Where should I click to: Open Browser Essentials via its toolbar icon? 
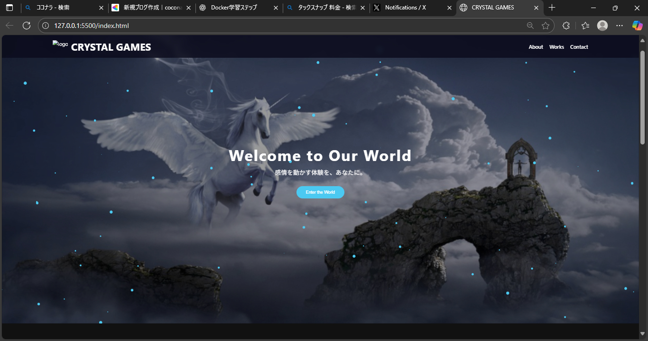click(x=584, y=26)
